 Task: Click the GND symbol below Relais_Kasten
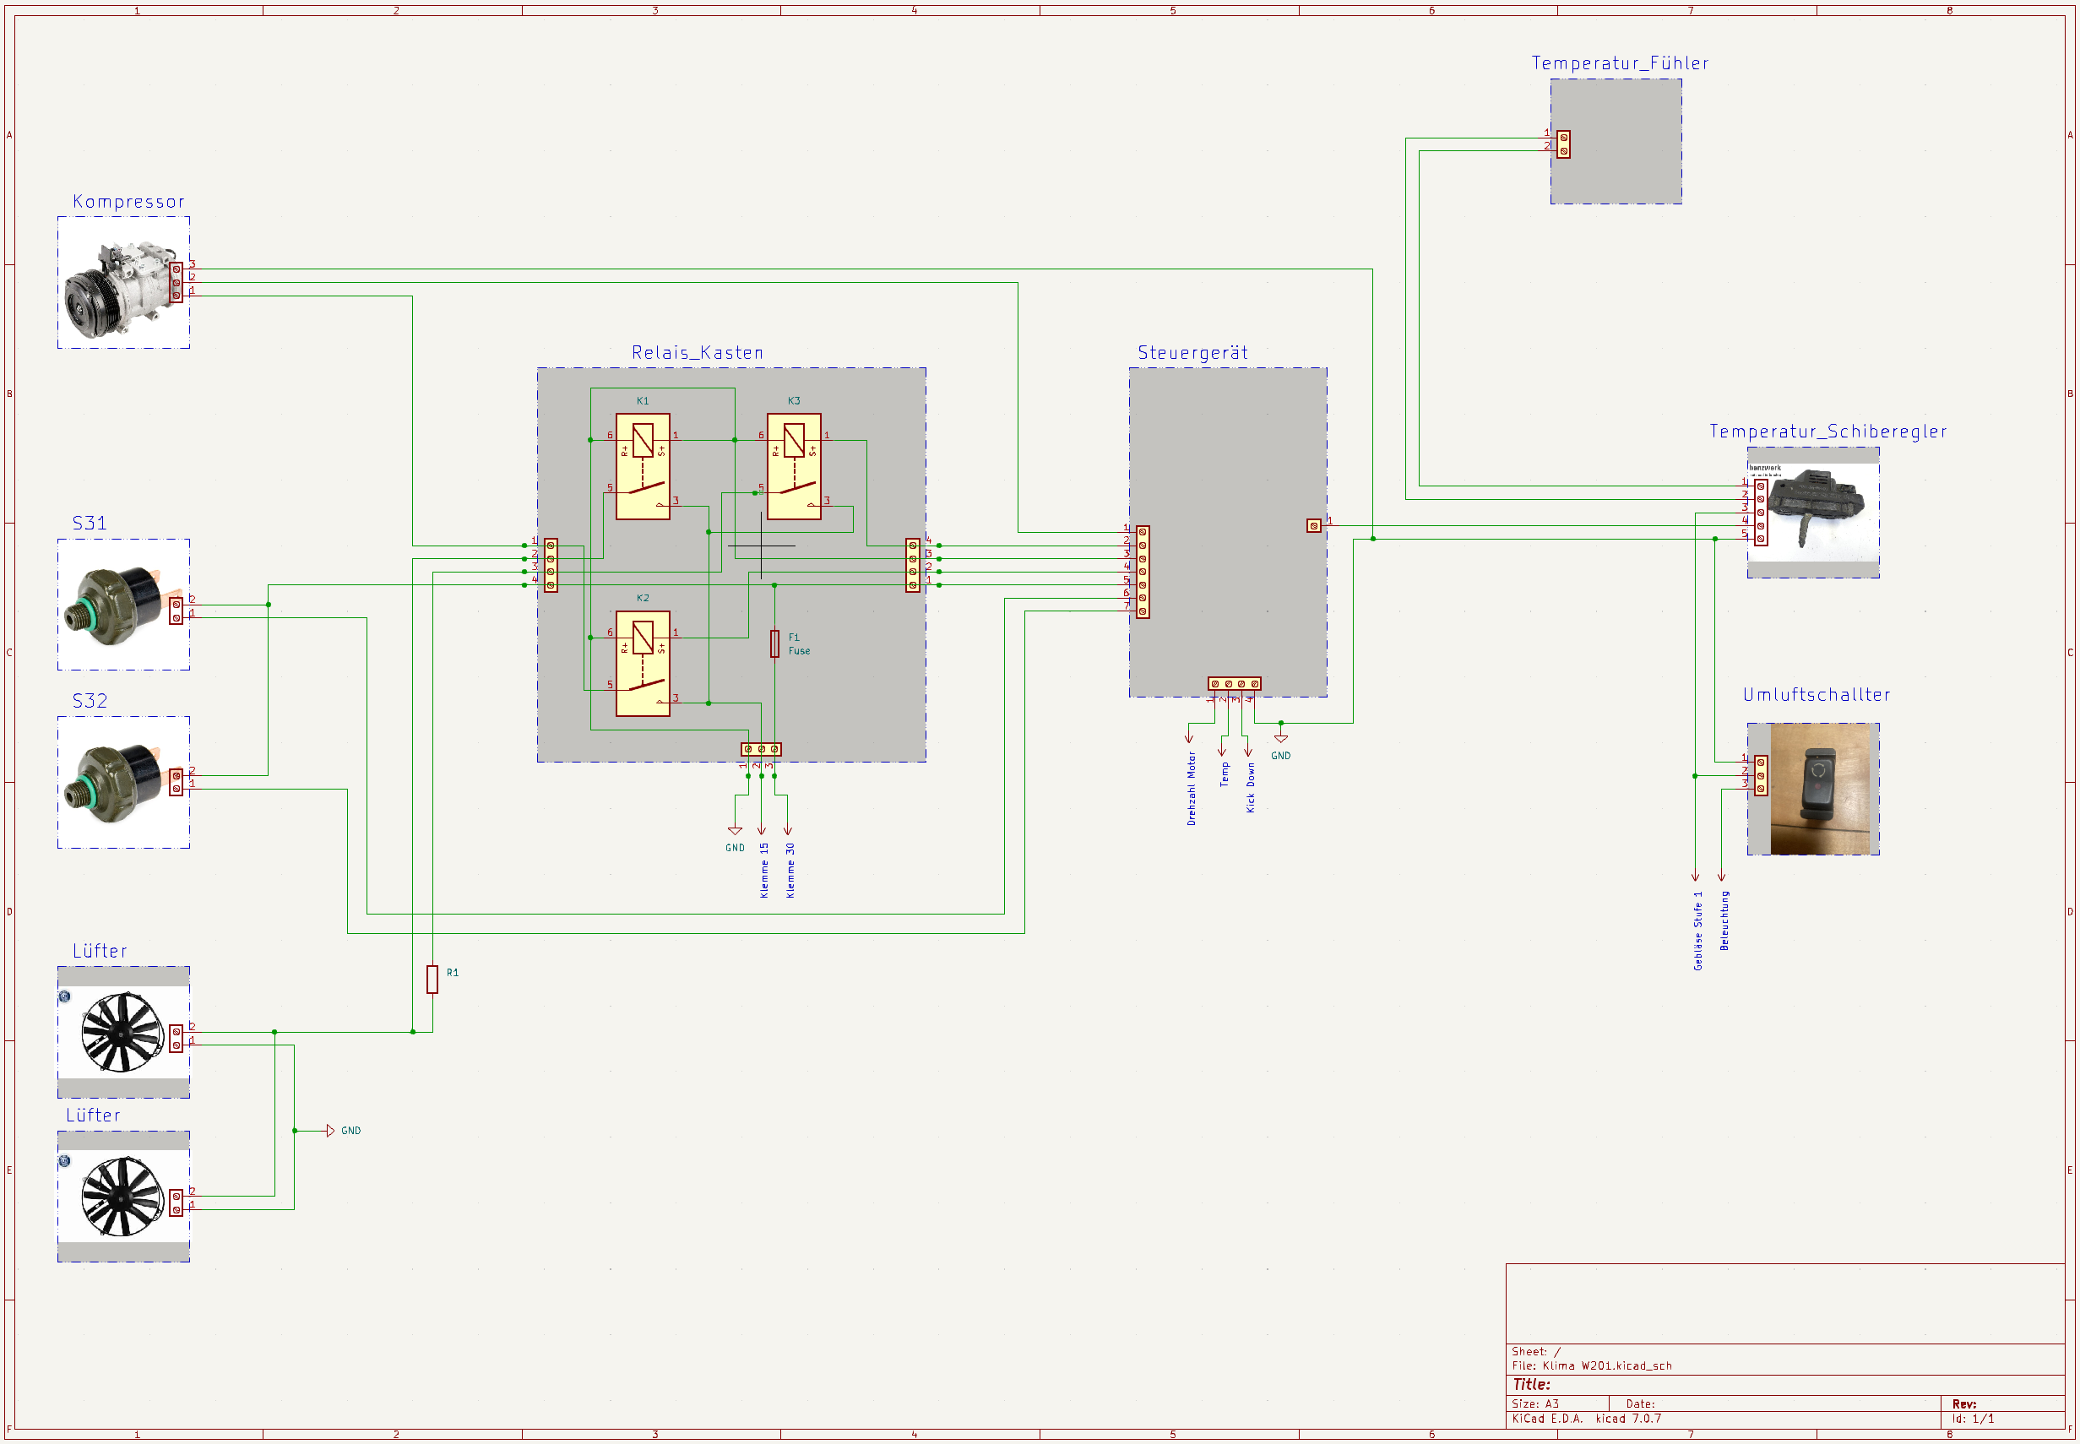[x=735, y=831]
